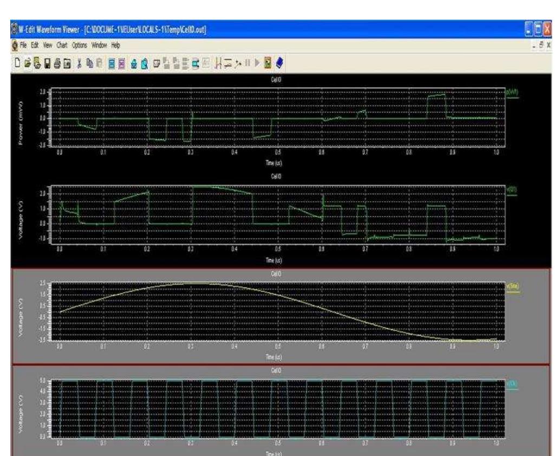Open the Window menu
Viewport: 555px width, 456px height.
click(99, 45)
